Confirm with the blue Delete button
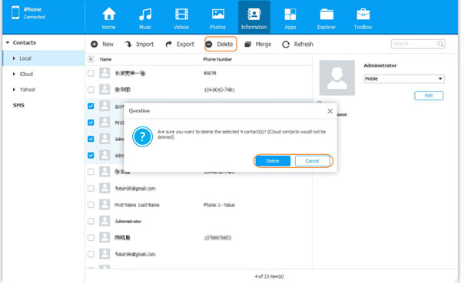This screenshot has height=283, width=461. coord(273,161)
